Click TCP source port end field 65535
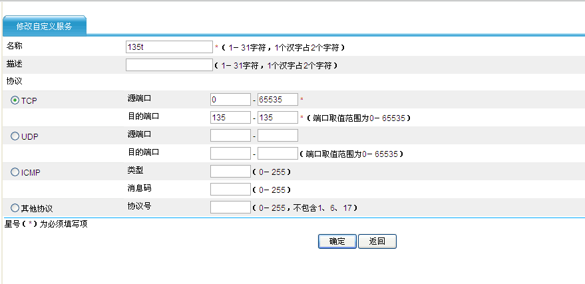This screenshot has height=284, width=585. click(278, 100)
